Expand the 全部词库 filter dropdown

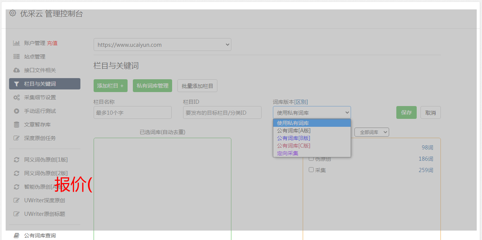click(x=371, y=132)
